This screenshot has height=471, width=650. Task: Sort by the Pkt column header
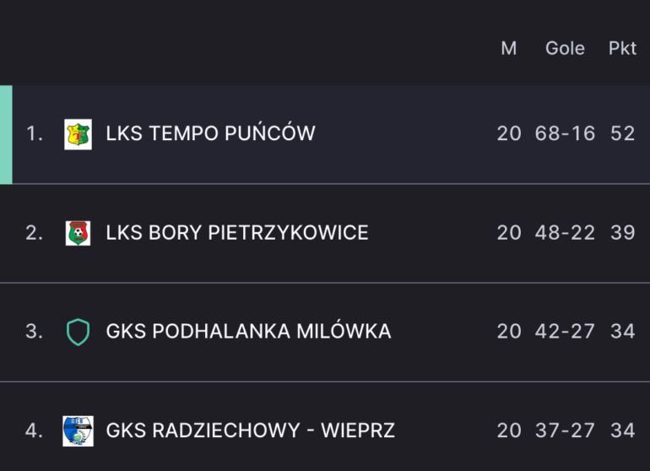click(622, 48)
